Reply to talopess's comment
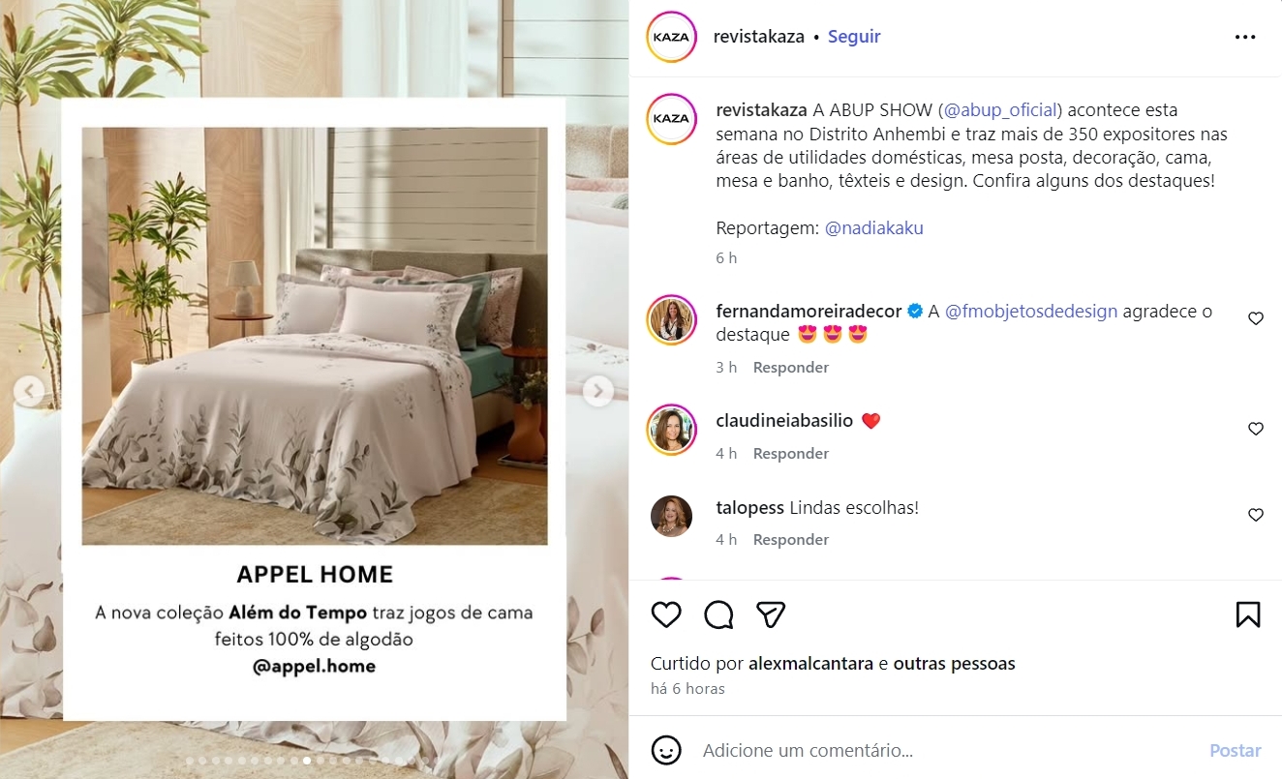Image resolution: width=1282 pixels, height=779 pixels. 791,540
